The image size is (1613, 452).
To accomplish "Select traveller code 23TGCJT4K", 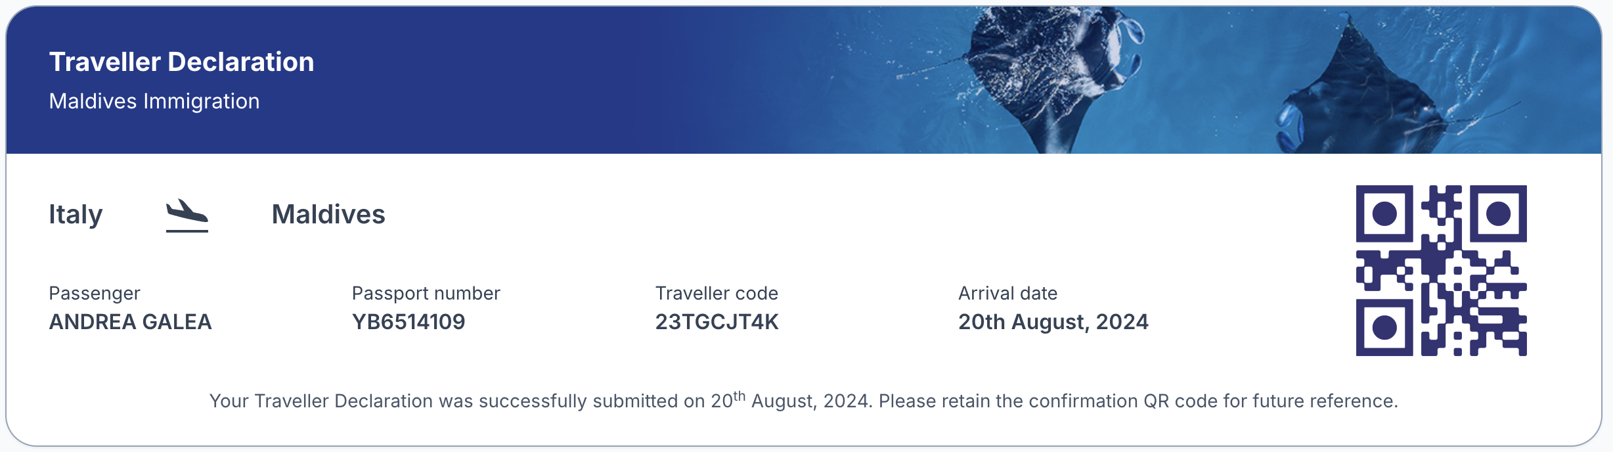I will coord(717,322).
